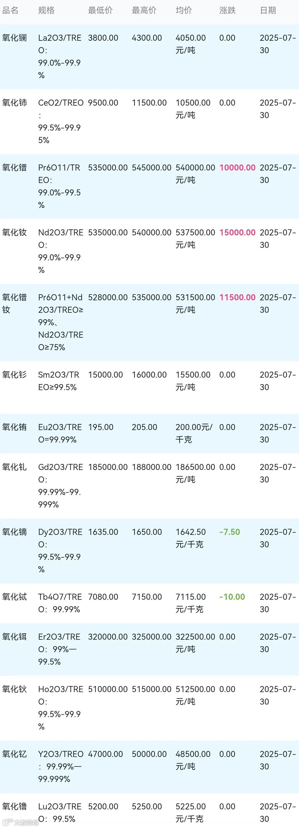The height and width of the screenshot is (828, 299).
Task: Click the 15000.00 price change for 氧化钕
Action: click(x=237, y=233)
